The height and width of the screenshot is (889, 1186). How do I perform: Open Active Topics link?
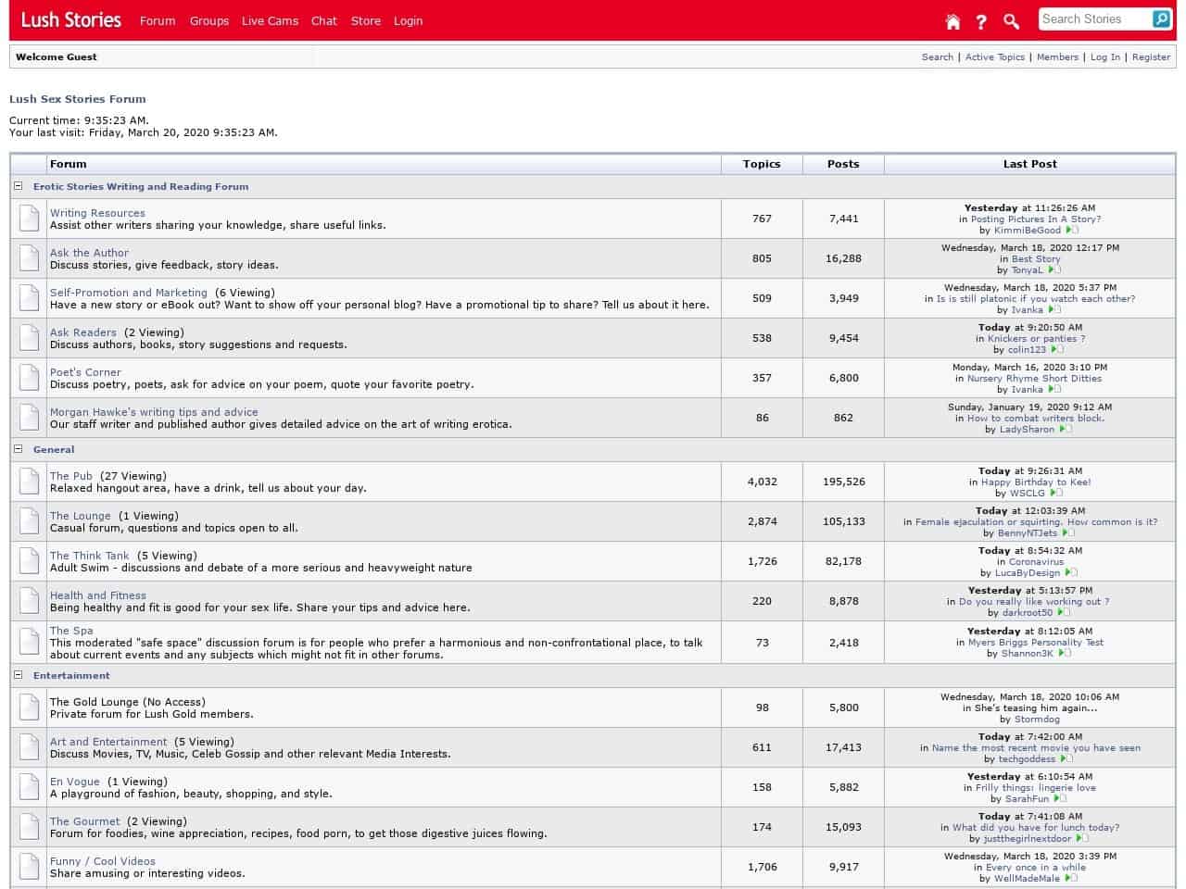995,56
